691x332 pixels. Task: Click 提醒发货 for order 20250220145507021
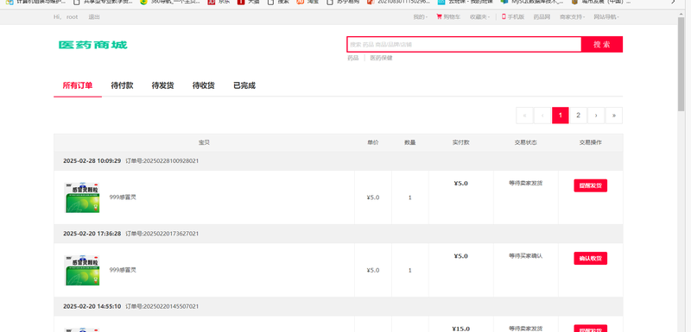591,329
